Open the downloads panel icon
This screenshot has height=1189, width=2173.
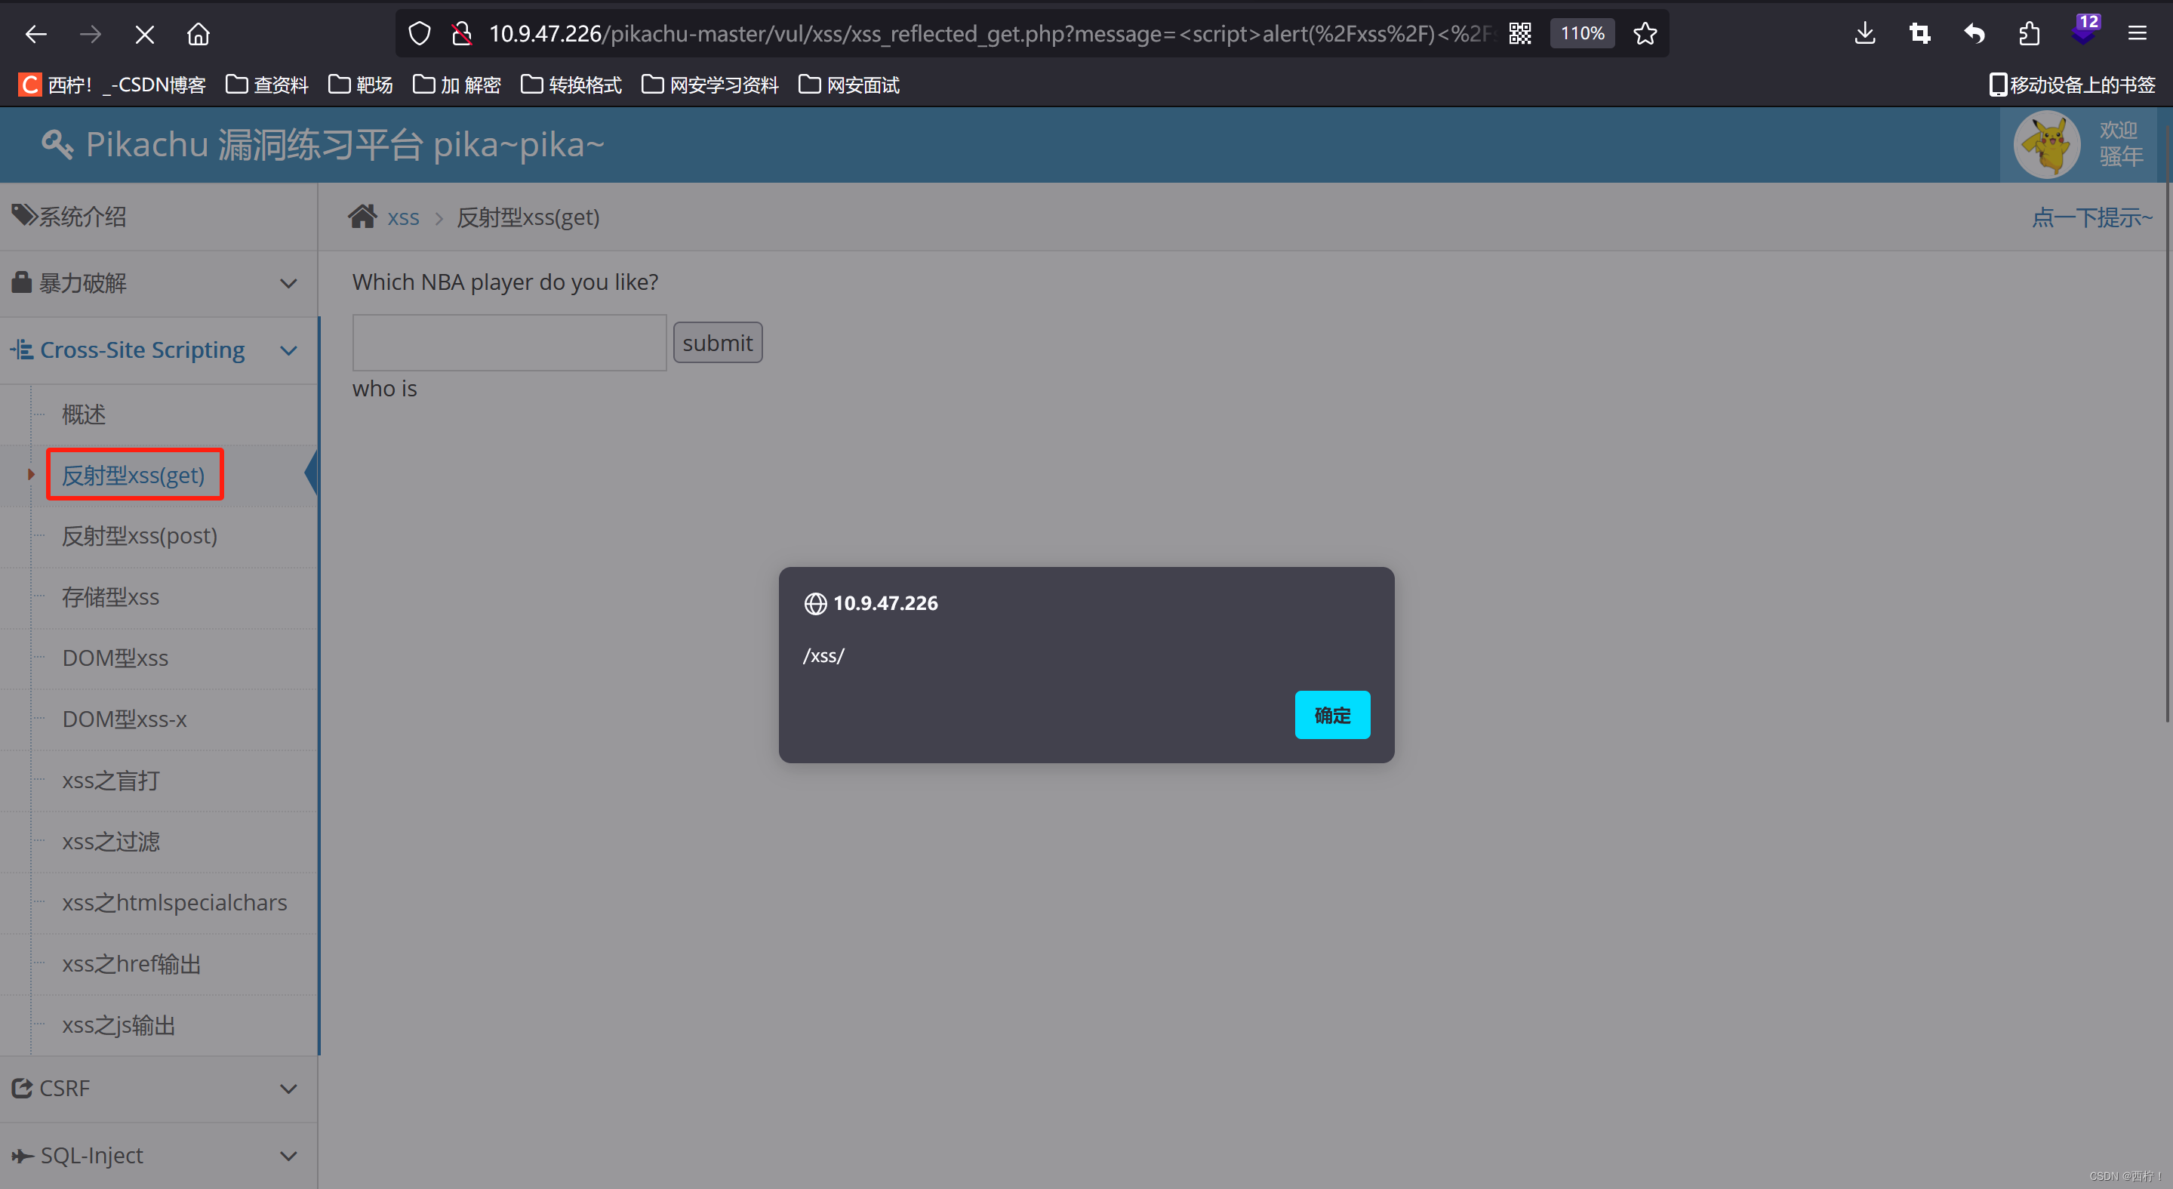[1864, 34]
